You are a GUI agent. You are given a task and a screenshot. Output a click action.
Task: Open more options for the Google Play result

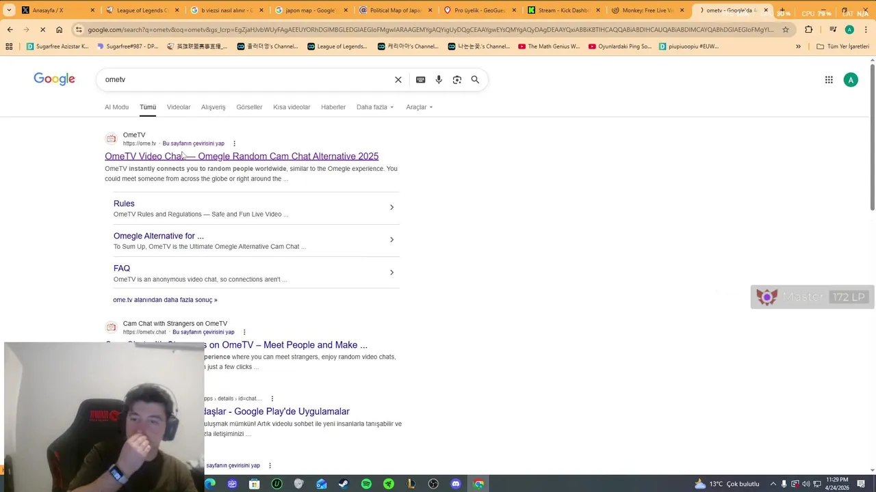point(272,398)
